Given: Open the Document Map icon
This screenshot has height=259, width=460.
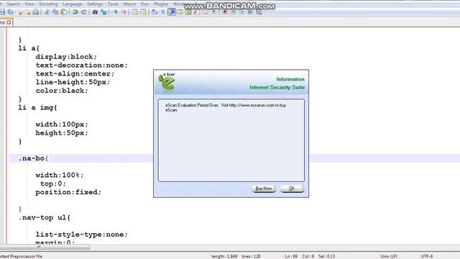Looking at the screenshot, I should (188, 12).
